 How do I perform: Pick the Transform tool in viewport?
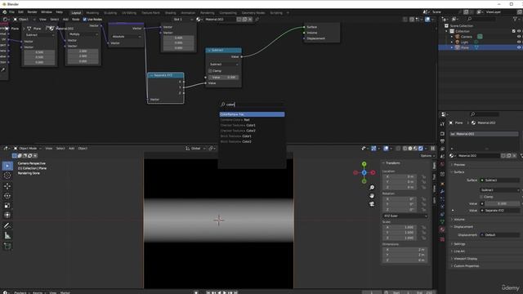(7, 215)
